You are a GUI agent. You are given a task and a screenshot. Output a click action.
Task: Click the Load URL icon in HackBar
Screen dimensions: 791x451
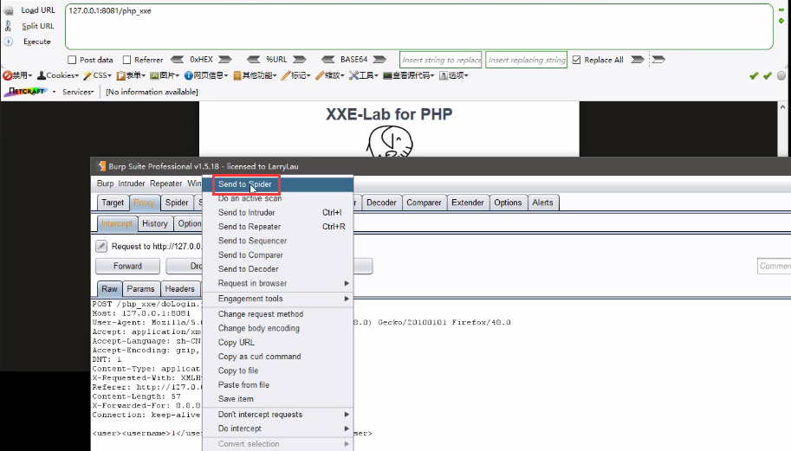(x=8, y=10)
